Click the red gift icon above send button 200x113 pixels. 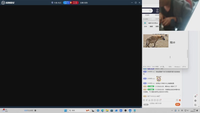click(x=180, y=100)
